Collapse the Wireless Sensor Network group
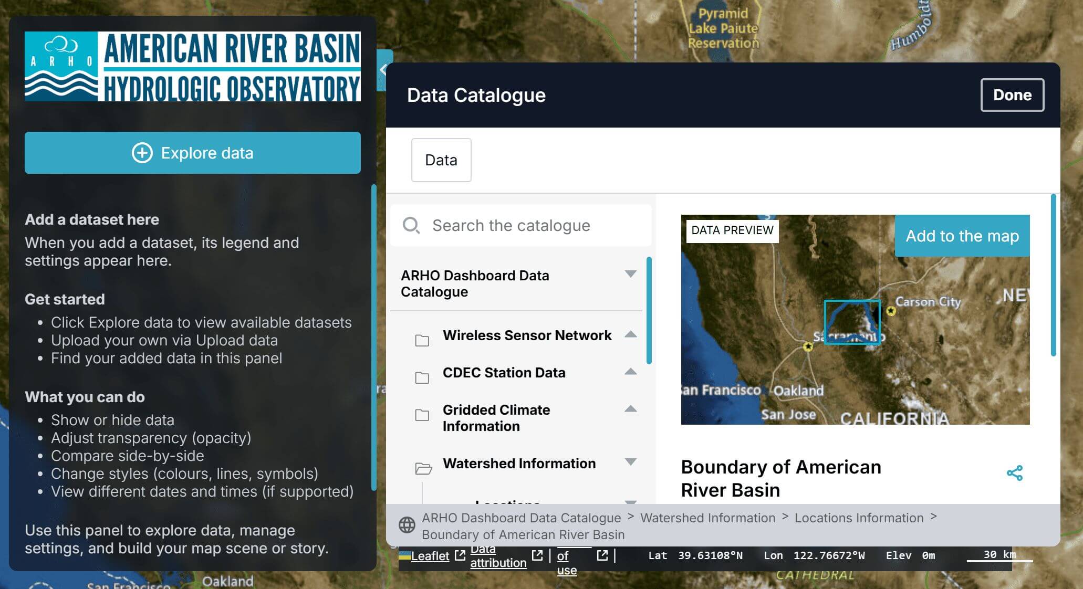Image resolution: width=1083 pixels, height=589 pixels. 631,334
